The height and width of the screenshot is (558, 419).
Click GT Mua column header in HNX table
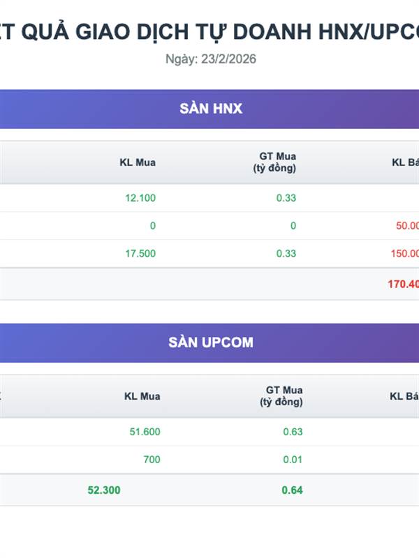point(277,162)
